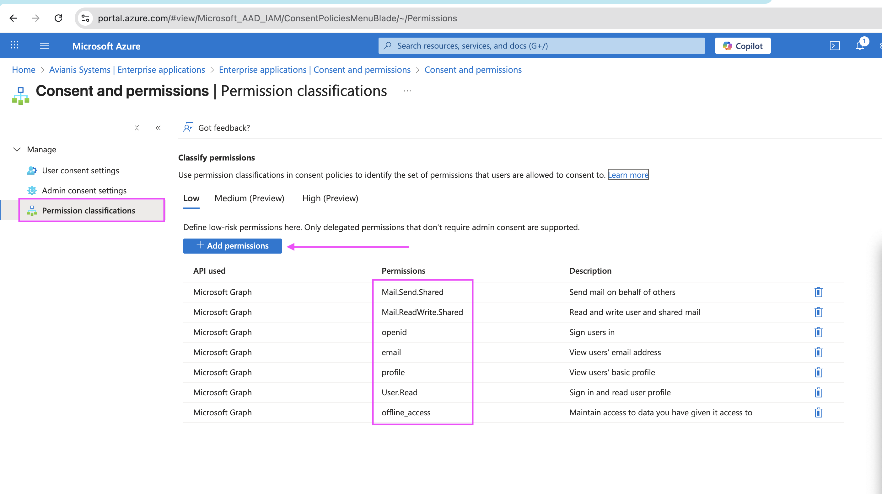The width and height of the screenshot is (882, 494).
Task: Click the User consent settings icon
Action: [x=31, y=170]
